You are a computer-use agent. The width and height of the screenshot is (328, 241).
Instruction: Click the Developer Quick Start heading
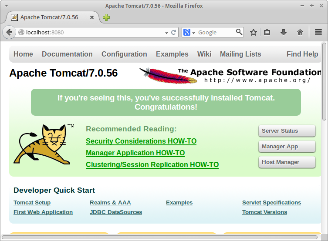pyautogui.click(x=54, y=190)
